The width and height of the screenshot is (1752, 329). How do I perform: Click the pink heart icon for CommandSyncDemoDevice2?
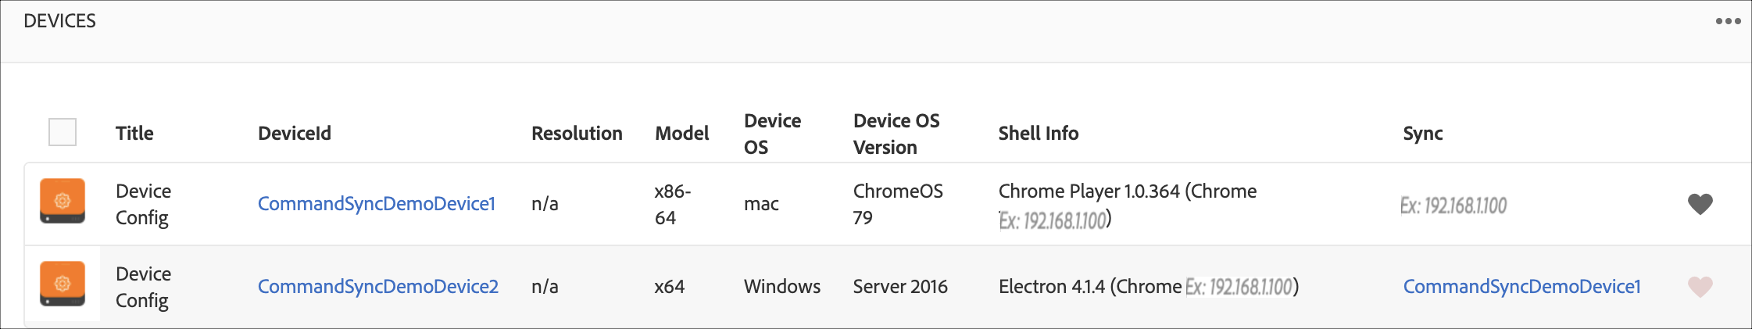coord(1700,287)
